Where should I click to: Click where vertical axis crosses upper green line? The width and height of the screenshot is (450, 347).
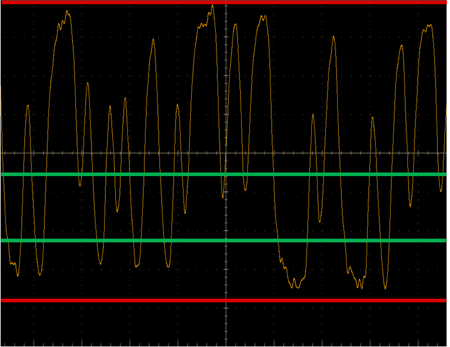click(226, 174)
